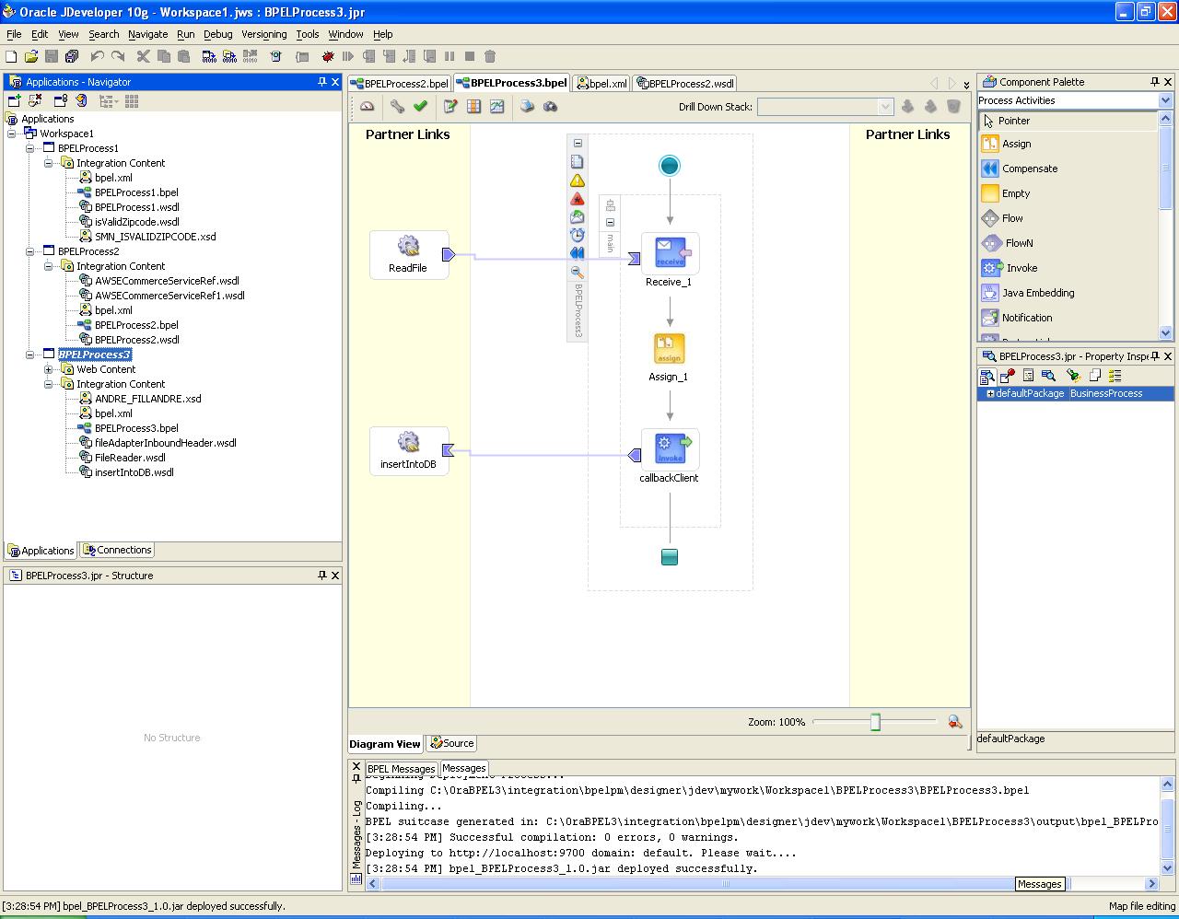Expand defaultPackage in Property Inspector

coord(990,393)
